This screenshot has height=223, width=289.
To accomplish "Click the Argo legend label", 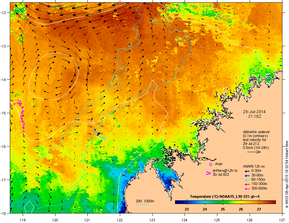I will [x=219, y=164].
